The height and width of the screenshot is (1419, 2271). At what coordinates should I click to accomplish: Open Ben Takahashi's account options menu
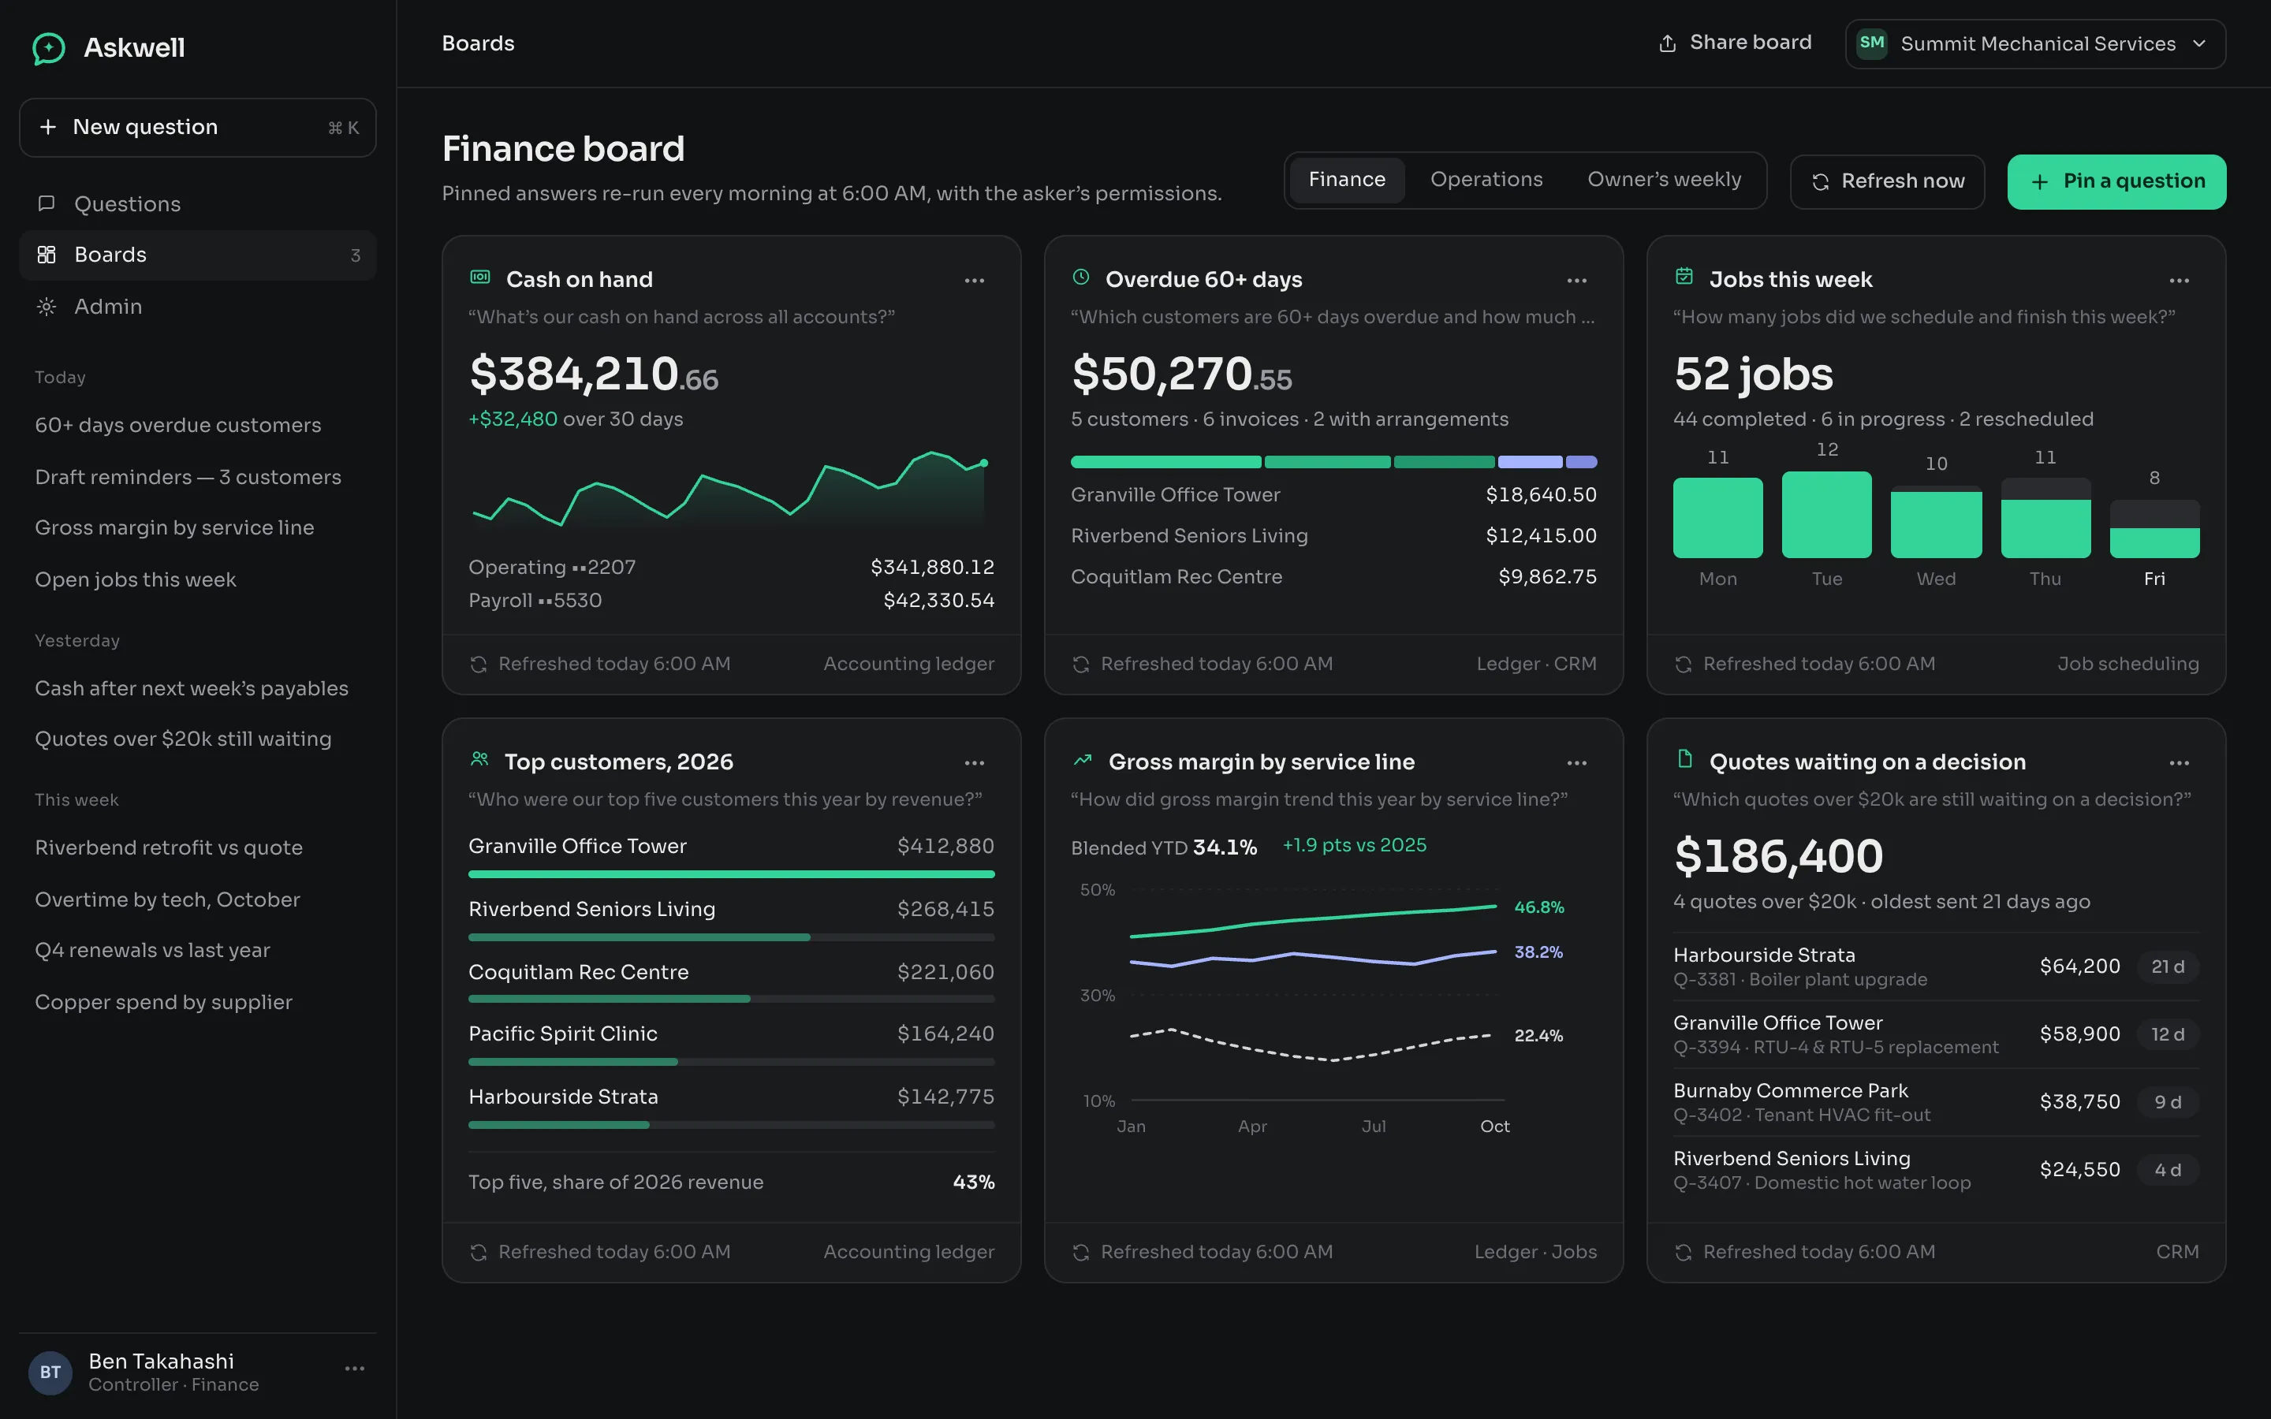[355, 1369]
